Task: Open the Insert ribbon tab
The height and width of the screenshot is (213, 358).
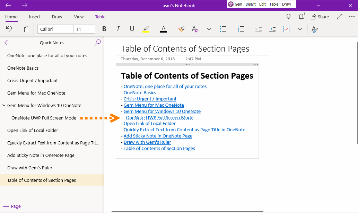Action: coord(34,17)
